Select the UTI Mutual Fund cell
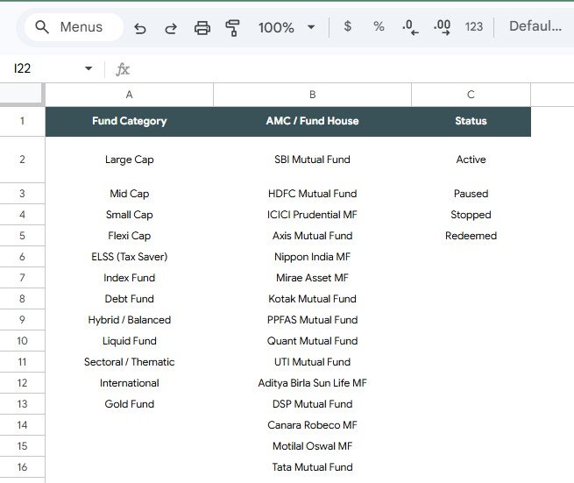The height and width of the screenshot is (483, 574). [312, 362]
